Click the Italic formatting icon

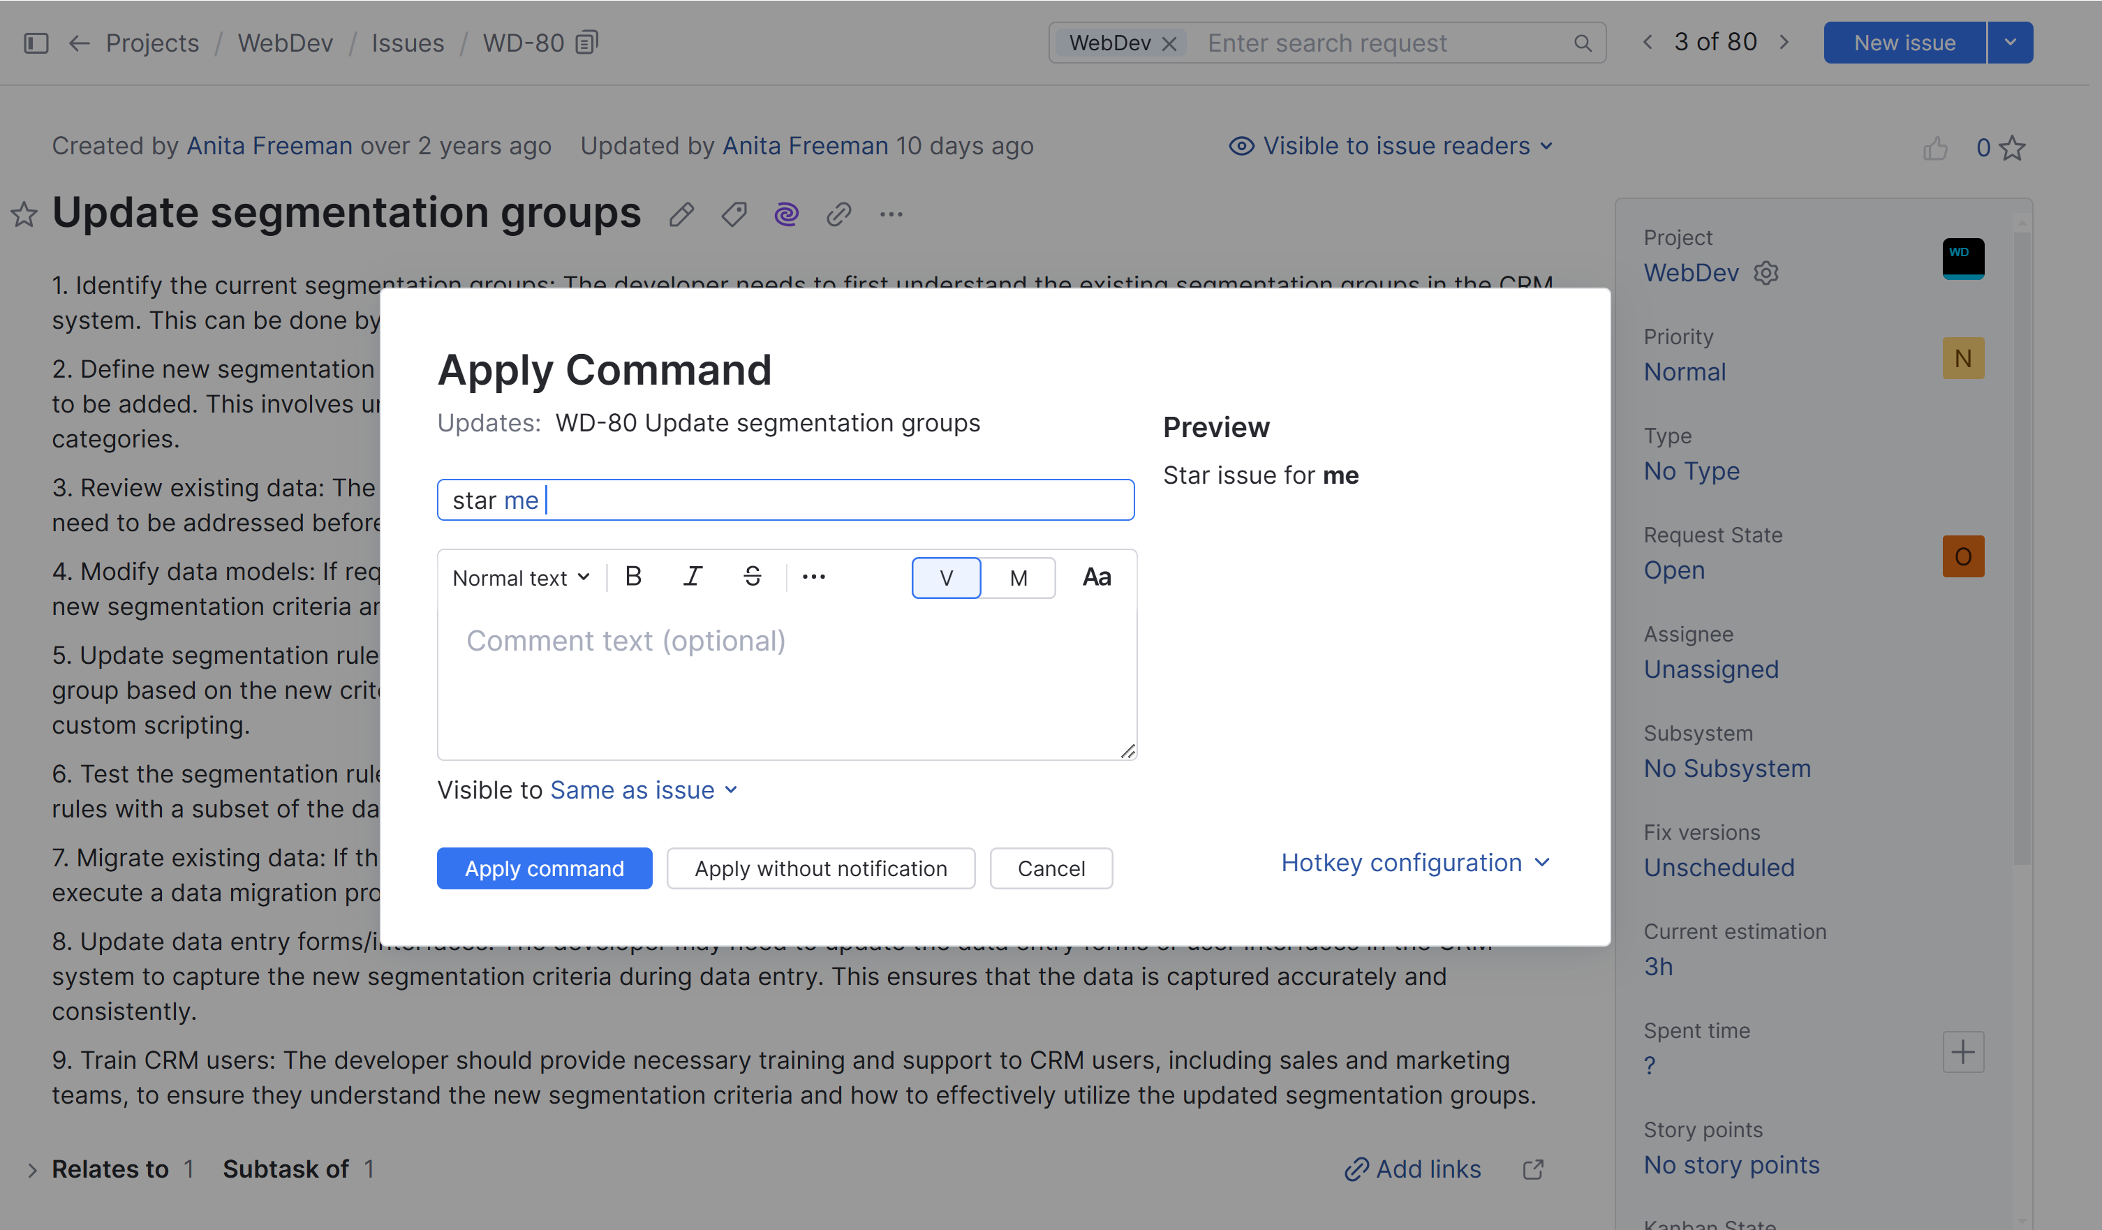pos(693,576)
